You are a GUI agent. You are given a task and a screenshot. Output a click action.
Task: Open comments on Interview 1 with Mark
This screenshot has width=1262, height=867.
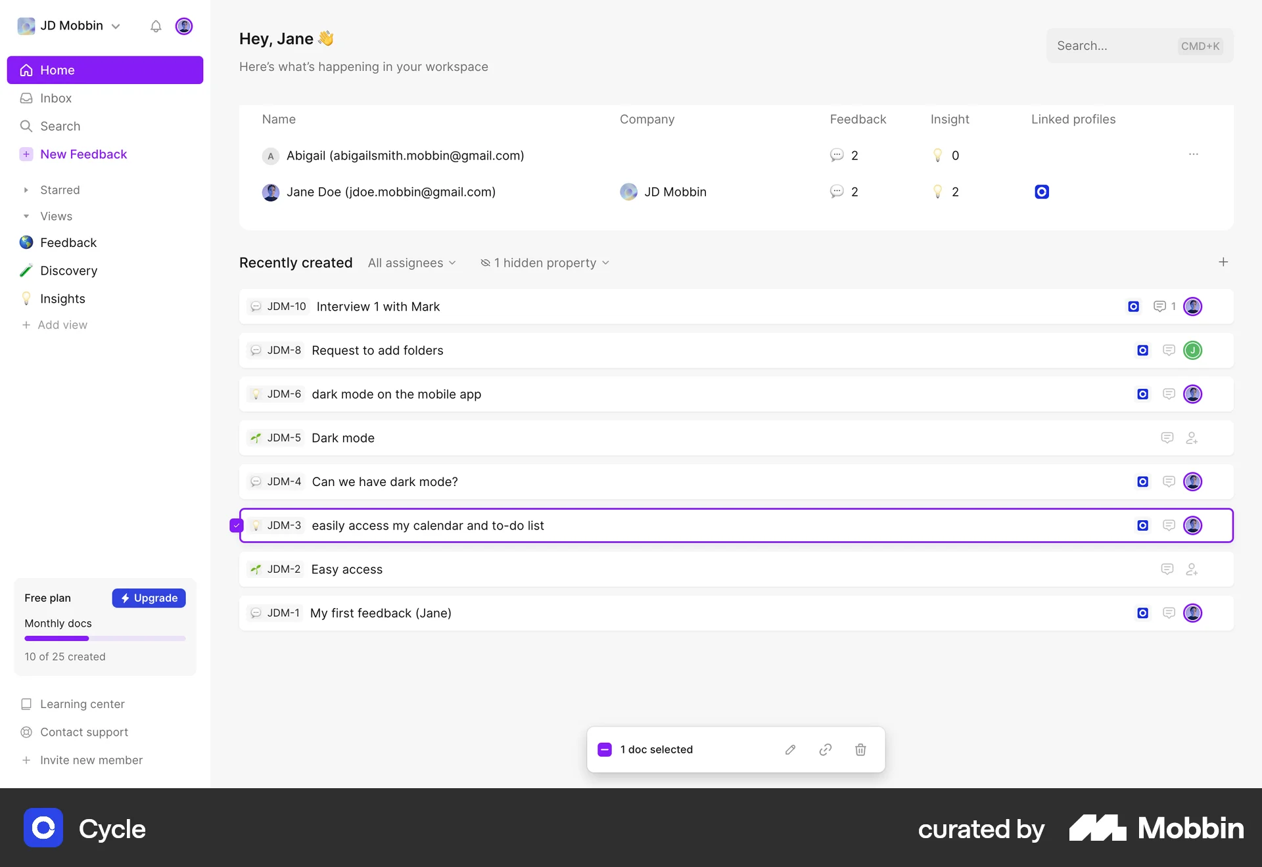tap(1159, 306)
